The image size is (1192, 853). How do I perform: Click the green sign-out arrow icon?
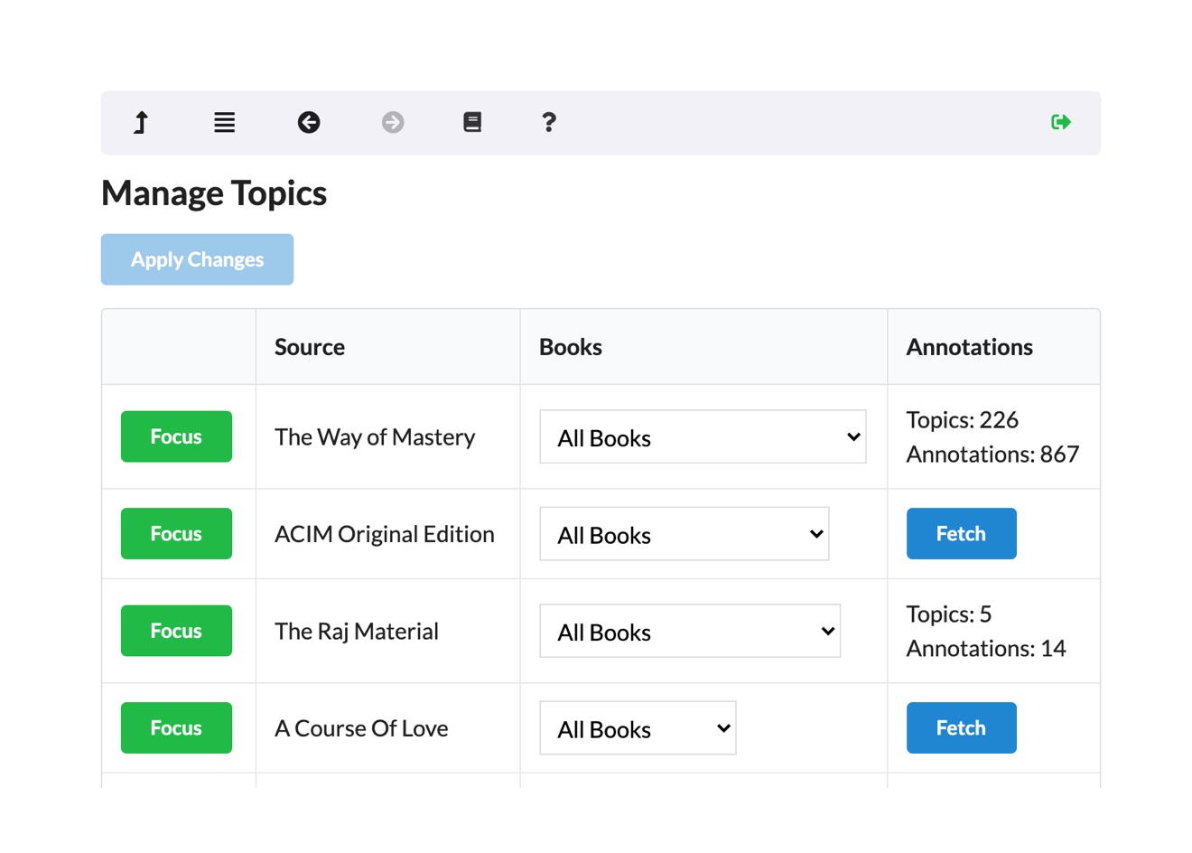pos(1061,122)
